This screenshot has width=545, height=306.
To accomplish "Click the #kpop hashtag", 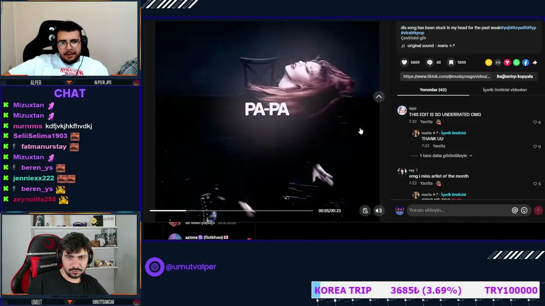I will point(418,33).
